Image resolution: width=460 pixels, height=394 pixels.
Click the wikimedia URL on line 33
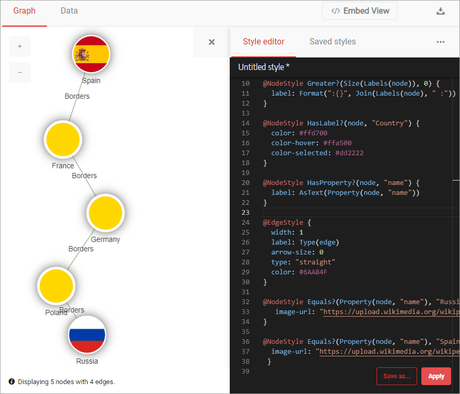click(x=392, y=312)
